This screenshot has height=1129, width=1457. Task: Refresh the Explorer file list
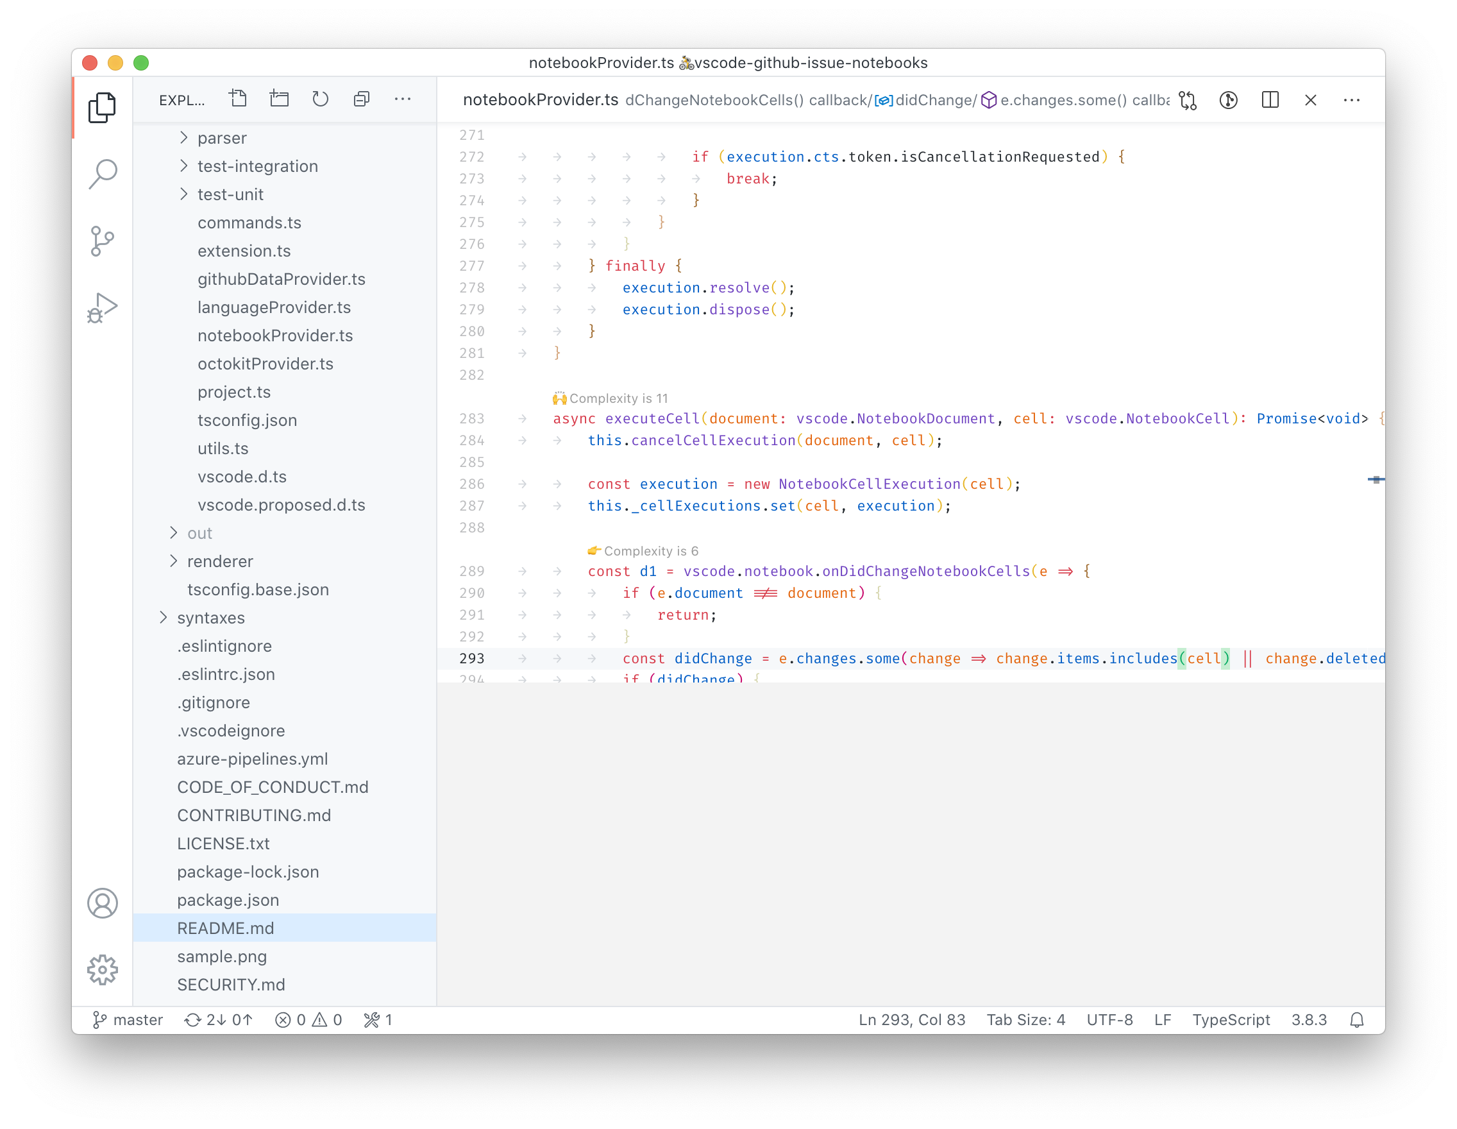(320, 99)
